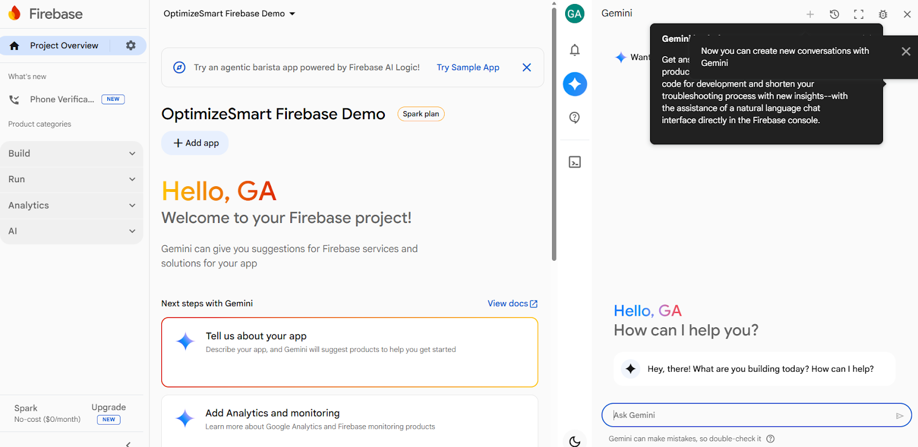Open the project selector dropdown
Screen dimensions: 918x447
coord(229,14)
